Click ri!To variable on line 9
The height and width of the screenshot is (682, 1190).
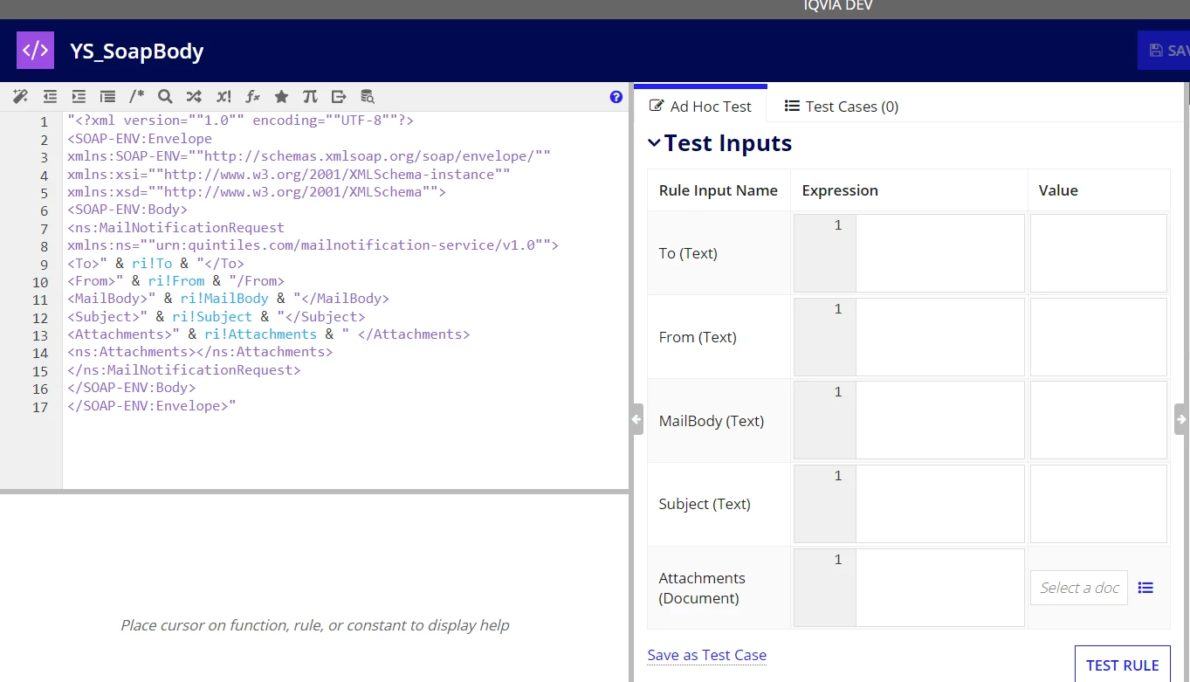[152, 263]
